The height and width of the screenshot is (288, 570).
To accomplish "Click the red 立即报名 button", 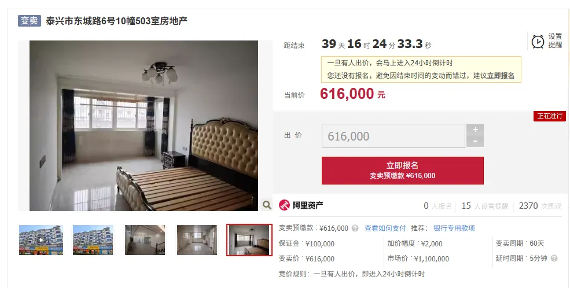I will tap(402, 171).
